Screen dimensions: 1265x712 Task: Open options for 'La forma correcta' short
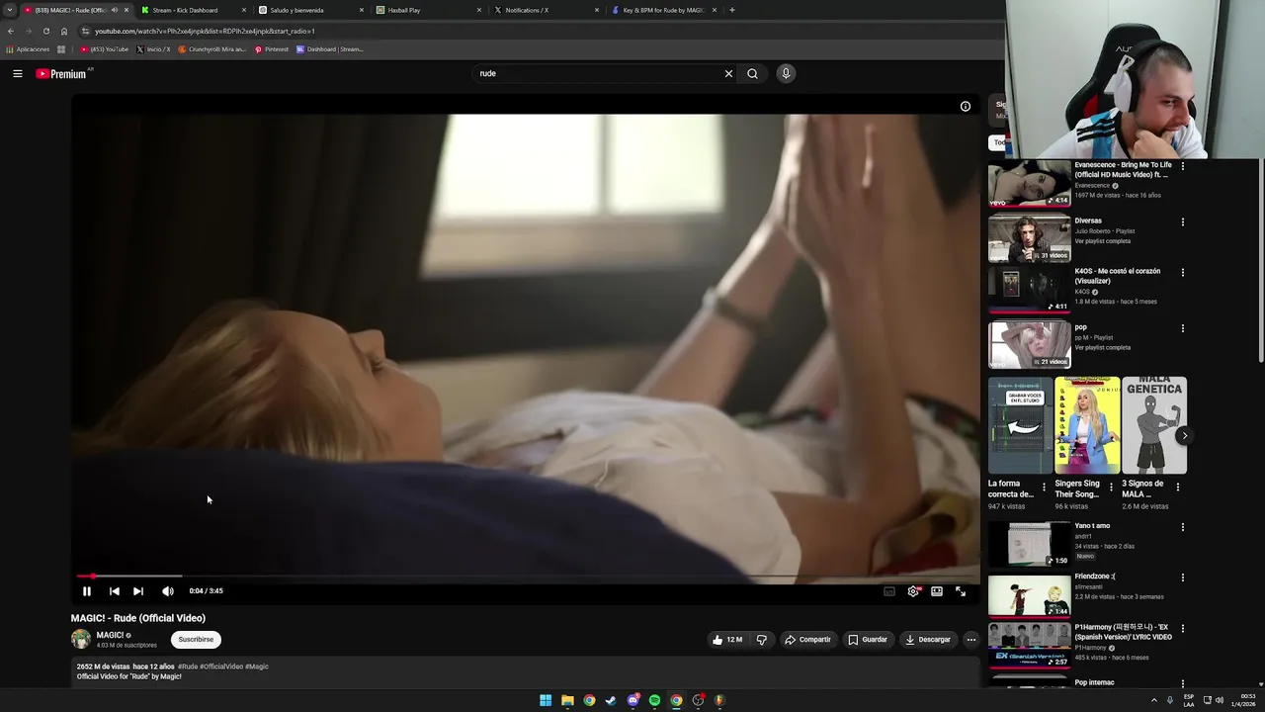click(1044, 488)
